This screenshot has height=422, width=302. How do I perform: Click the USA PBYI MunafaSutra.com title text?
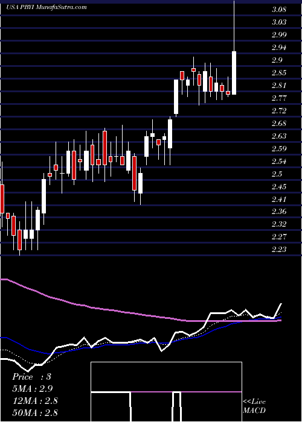pos(47,7)
